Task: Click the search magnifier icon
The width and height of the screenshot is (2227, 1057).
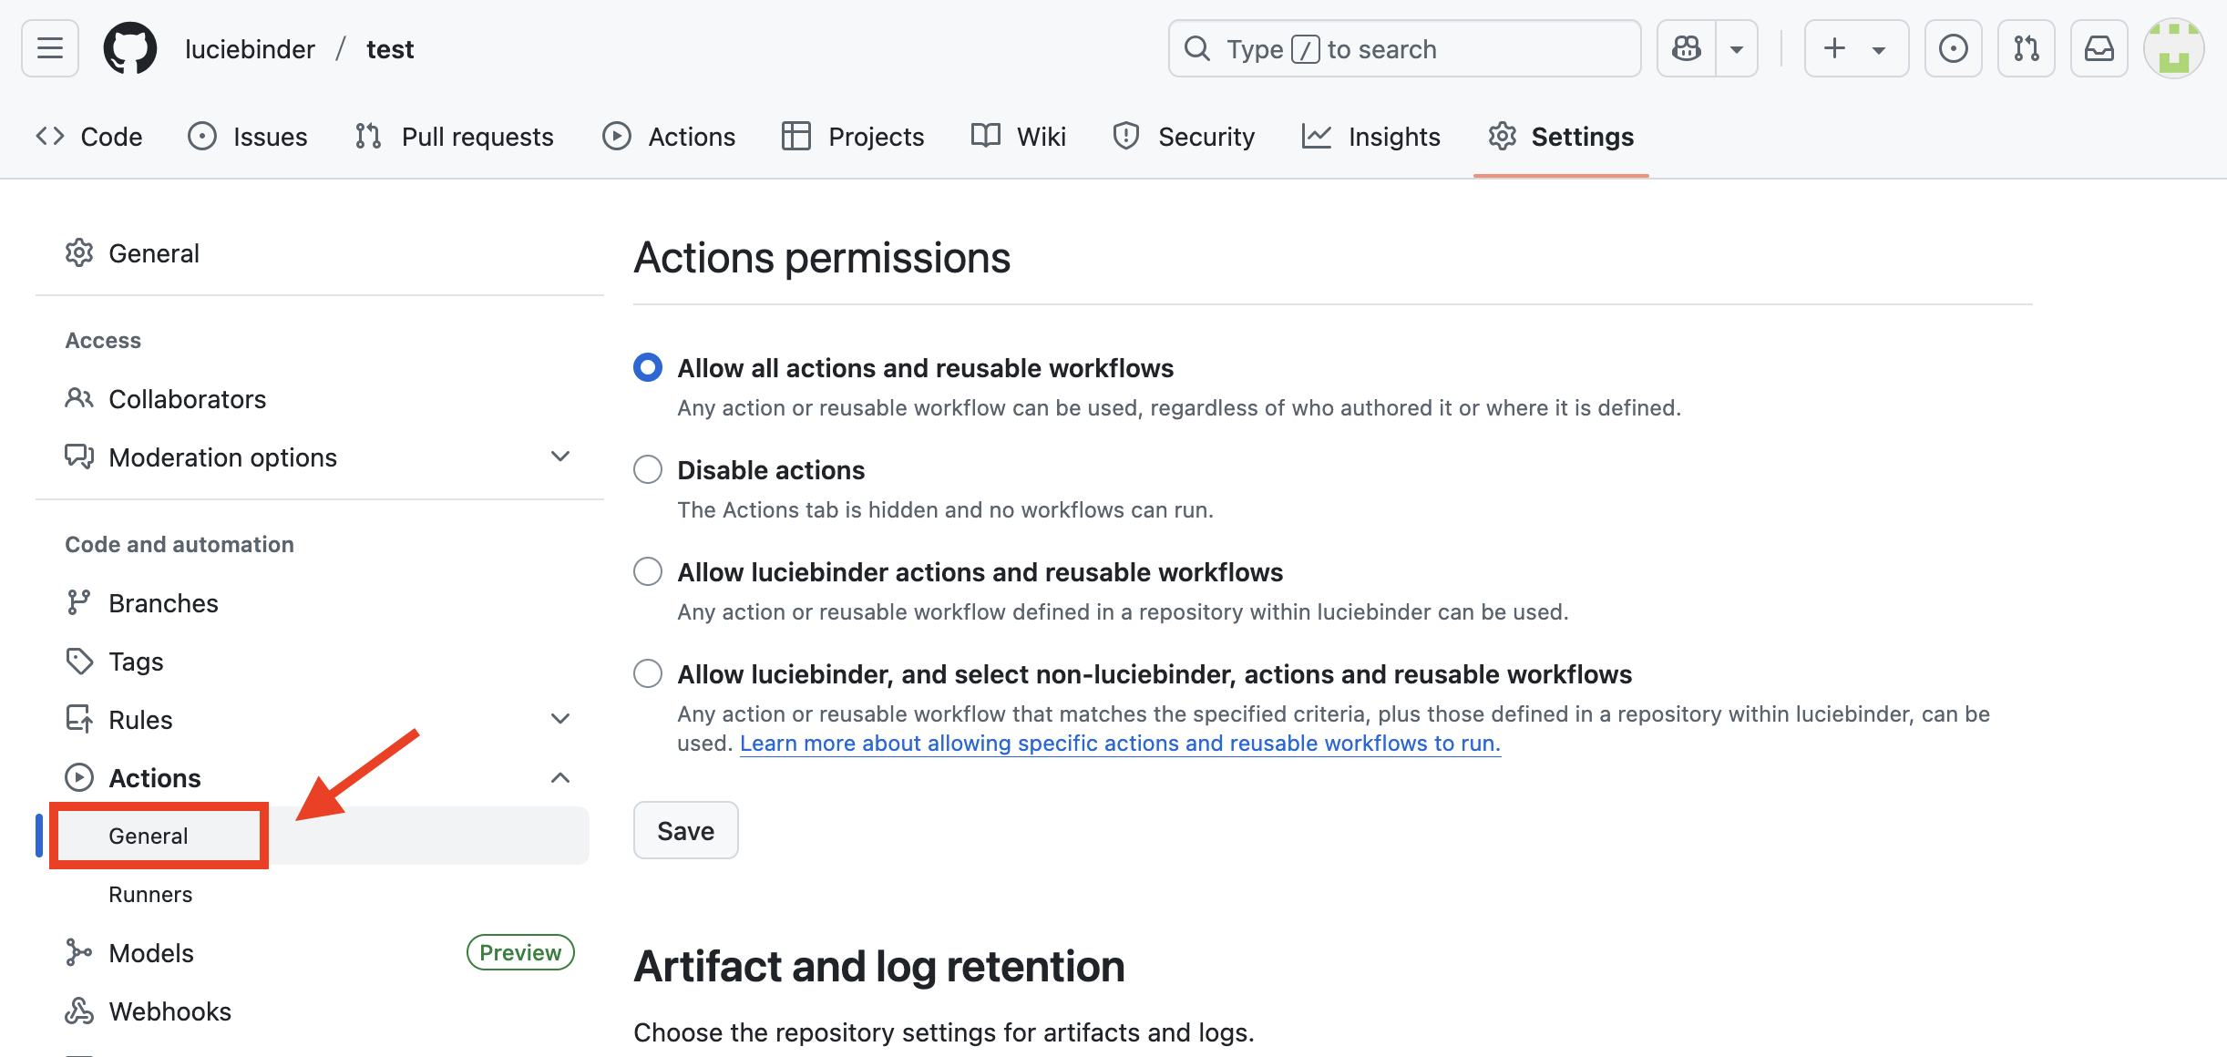Action: pyautogui.click(x=1197, y=48)
